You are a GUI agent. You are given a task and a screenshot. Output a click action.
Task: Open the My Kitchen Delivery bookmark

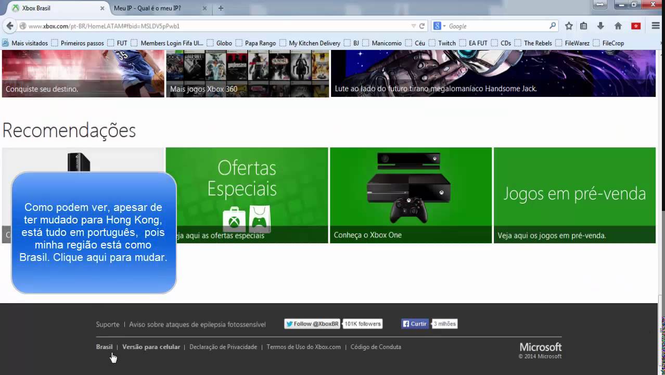(310, 43)
